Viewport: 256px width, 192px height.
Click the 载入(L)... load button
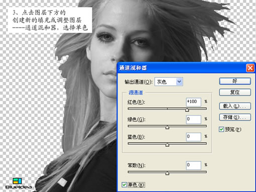pos(235,106)
